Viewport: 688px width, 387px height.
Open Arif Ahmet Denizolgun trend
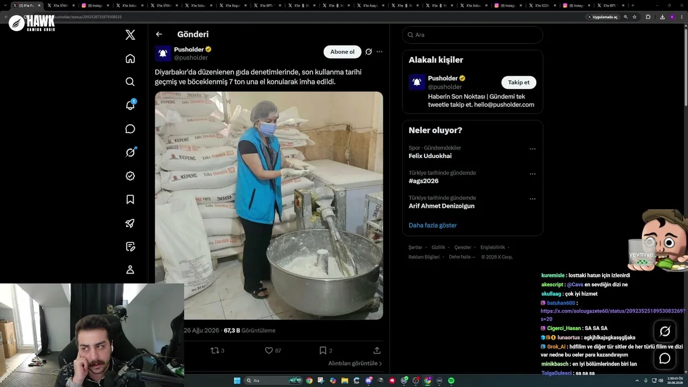coord(441,206)
